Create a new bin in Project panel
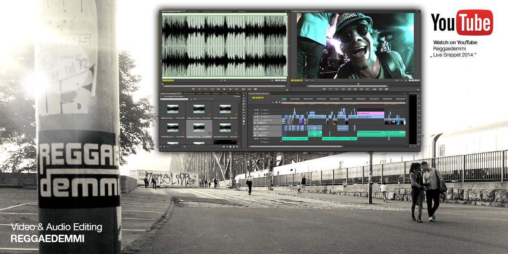This screenshot has height=254, width=508. coord(231,146)
